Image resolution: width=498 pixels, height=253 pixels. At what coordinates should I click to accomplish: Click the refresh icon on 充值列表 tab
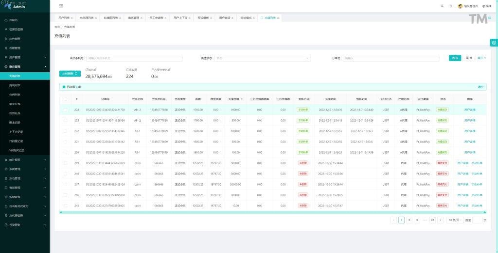pyautogui.click(x=262, y=18)
